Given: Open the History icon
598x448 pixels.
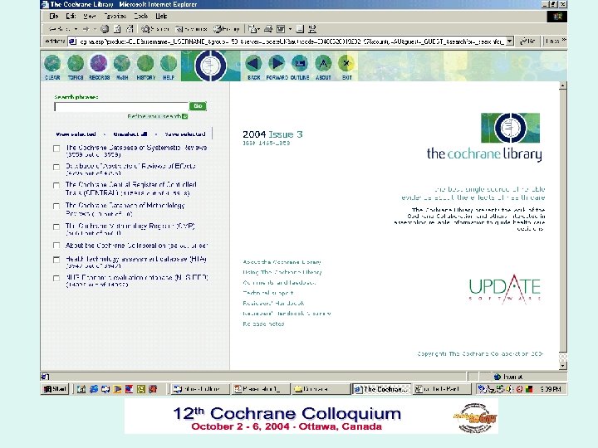Looking at the screenshot, I should [145, 63].
